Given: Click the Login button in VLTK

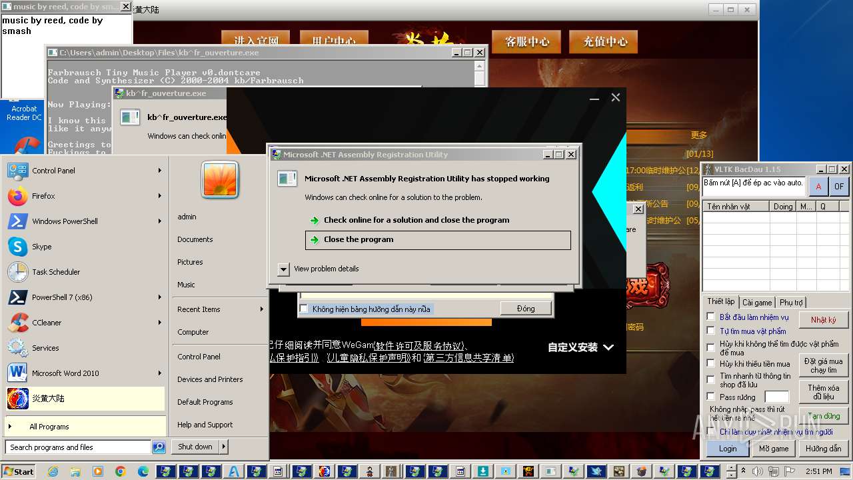Looking at the screenshot, I should [728, 449].
